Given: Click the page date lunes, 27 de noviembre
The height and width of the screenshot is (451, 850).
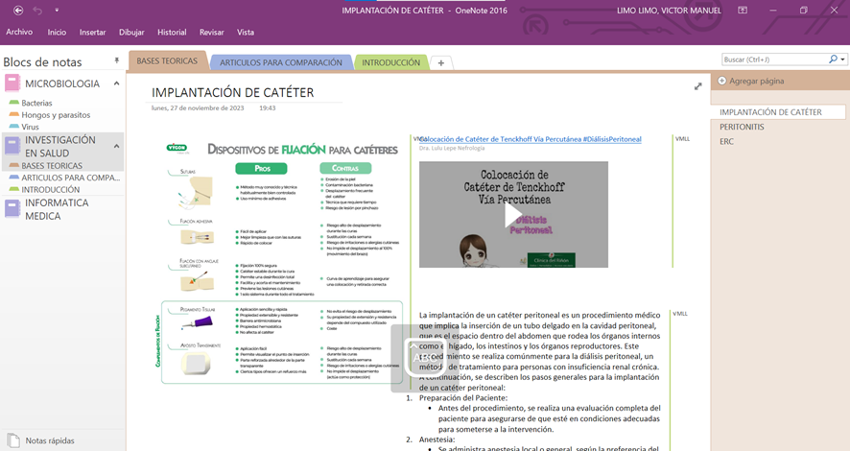Looking at the screenshot, I should 198,107.
